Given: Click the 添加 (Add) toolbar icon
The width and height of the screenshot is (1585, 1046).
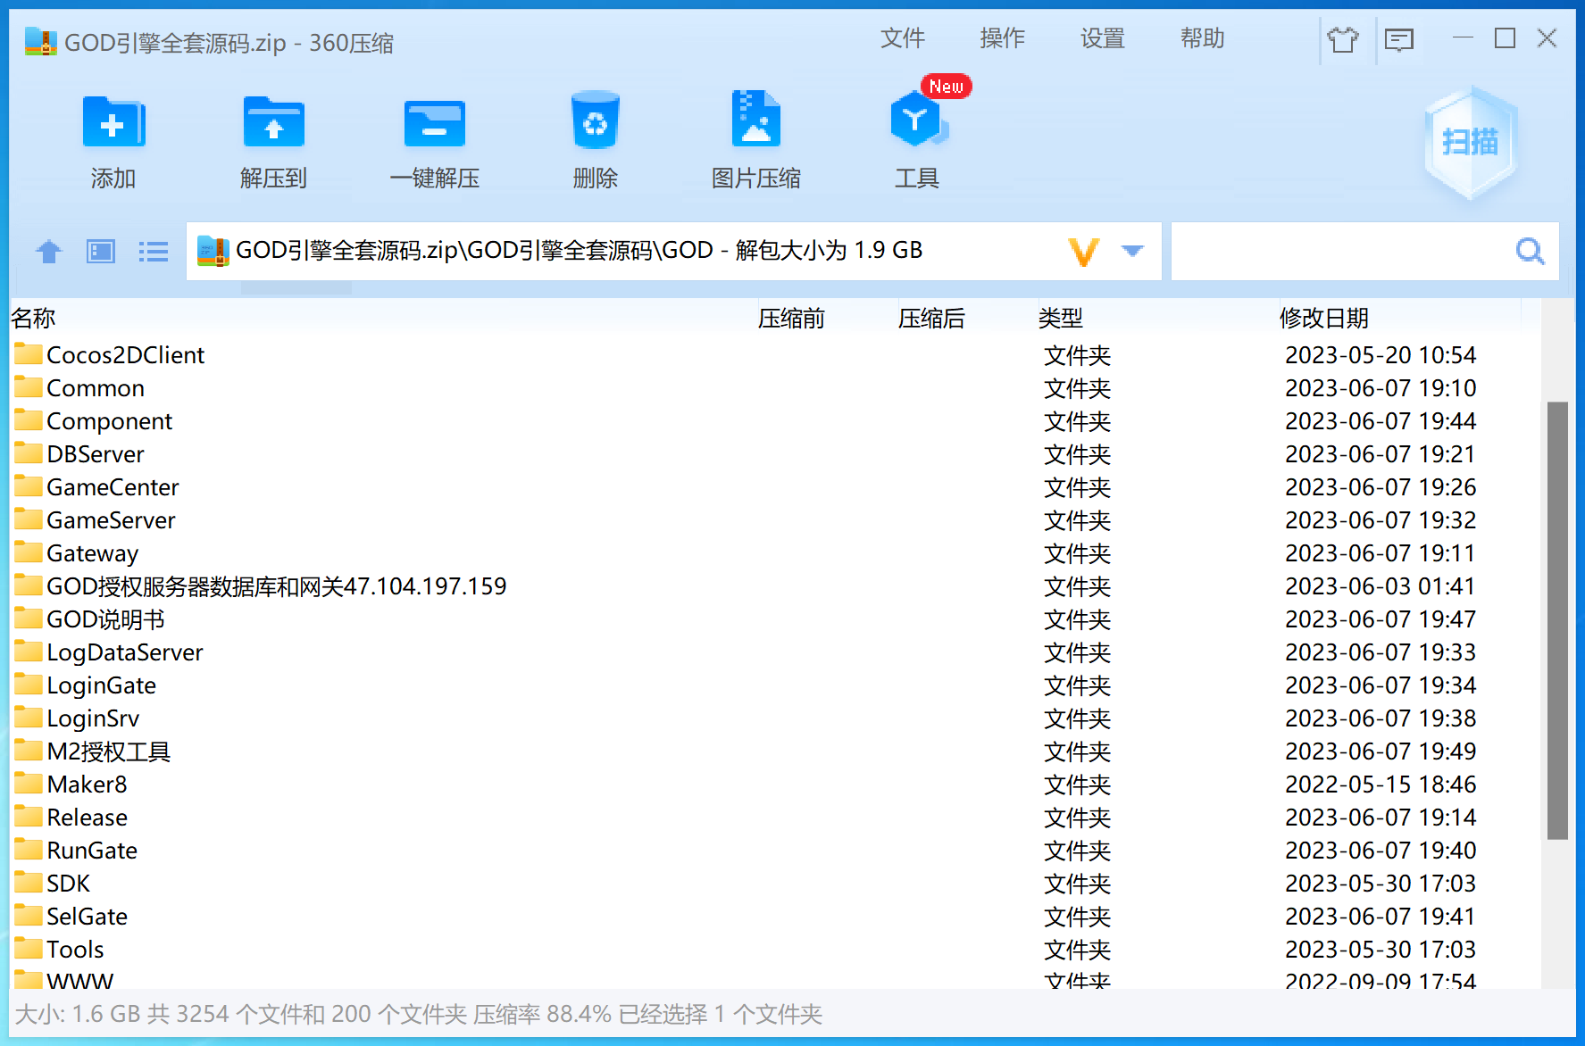Looking at the screenshot, I should point(113,122).
